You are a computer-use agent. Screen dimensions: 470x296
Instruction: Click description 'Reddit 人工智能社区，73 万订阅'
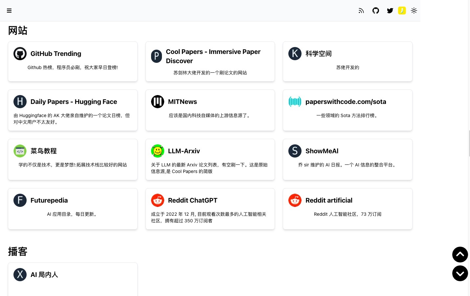(x=347, y=214)
